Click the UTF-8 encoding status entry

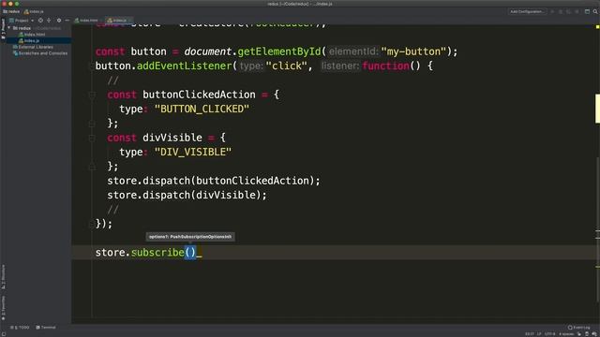tap(550, 334)
